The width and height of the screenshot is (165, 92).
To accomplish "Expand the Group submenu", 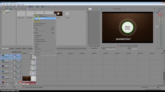I will [45, 47].
